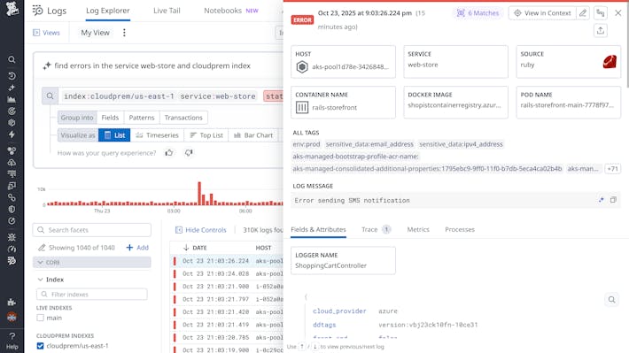Screen dimensions: 629x353
Task: Click the LOGGER NAME ShoppingCartController card
Action: (x=343, y=260)
